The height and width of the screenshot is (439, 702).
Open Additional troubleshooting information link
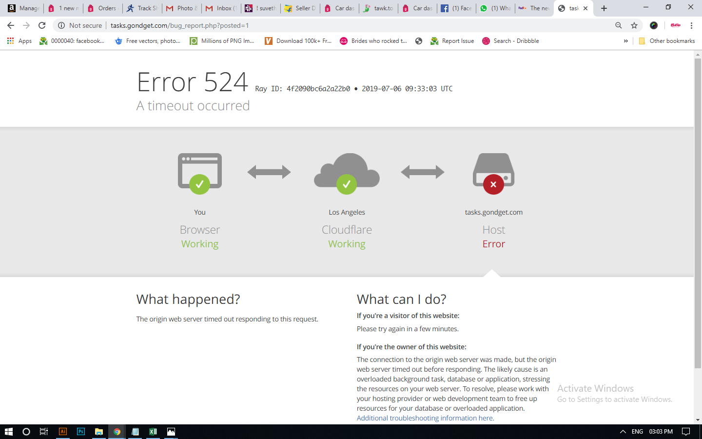point(425,418)
